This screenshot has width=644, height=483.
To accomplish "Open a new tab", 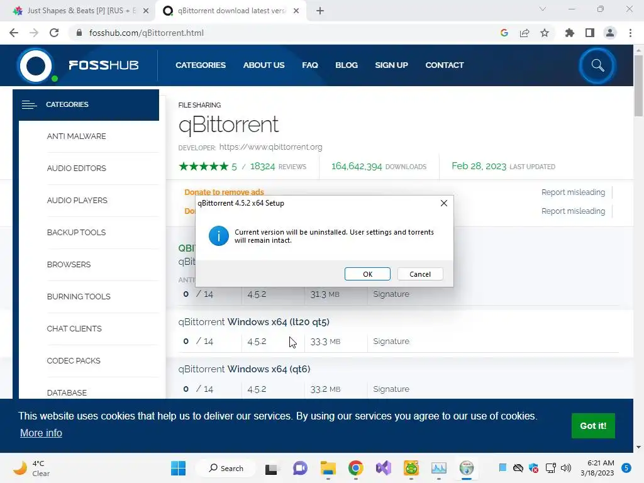I will [x=320, y=11].
